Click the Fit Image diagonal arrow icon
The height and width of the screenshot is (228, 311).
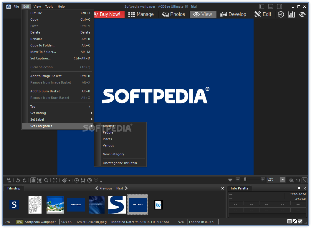coord(305,180)
